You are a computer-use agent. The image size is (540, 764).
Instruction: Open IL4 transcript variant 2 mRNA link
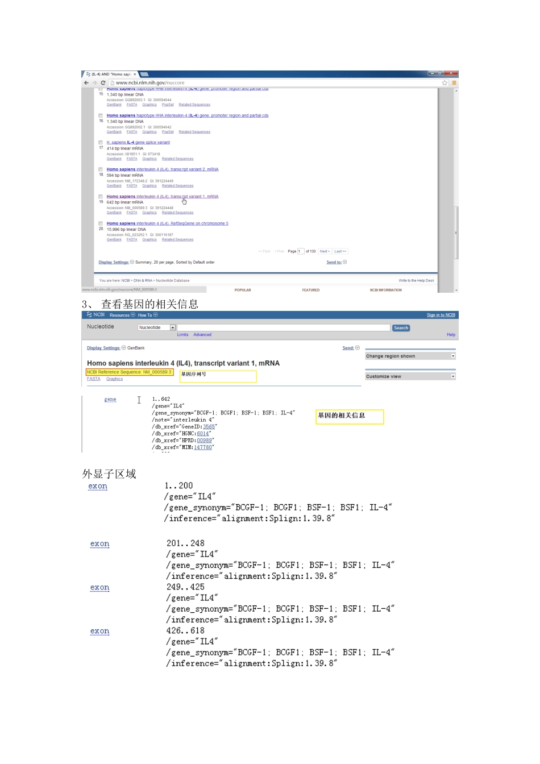pyautogui.click(x=163, y=169)
